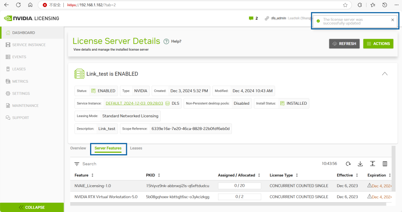Open Maintenance in the sidebar
Screen dimensions: 402x212
(x=32, y=105)
